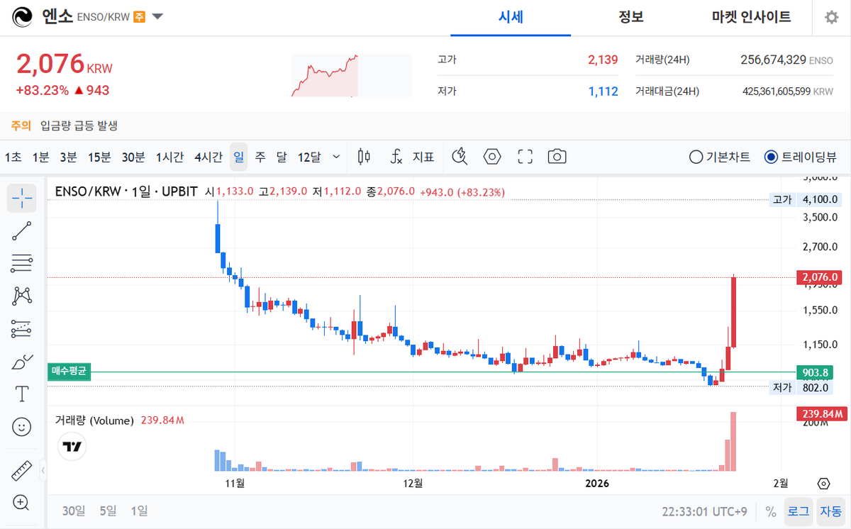This screenshot has height=529, width=851.
Task: Select the ruler measure tool
Action: (x=22, y=470)
